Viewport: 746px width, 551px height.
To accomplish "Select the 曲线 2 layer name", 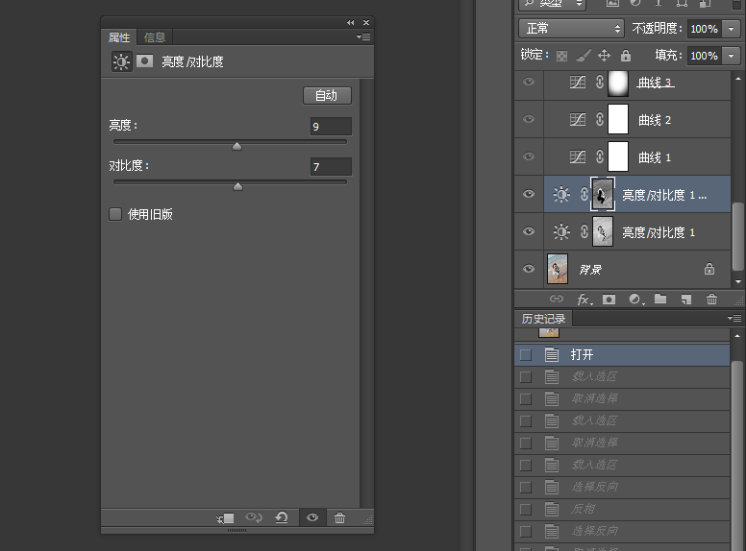I will [655, 120].
